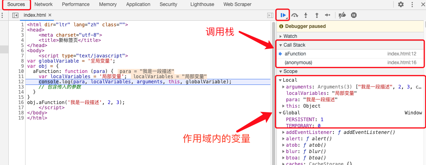Toggle the debugger sidebar pane

[x=270, y=15]
